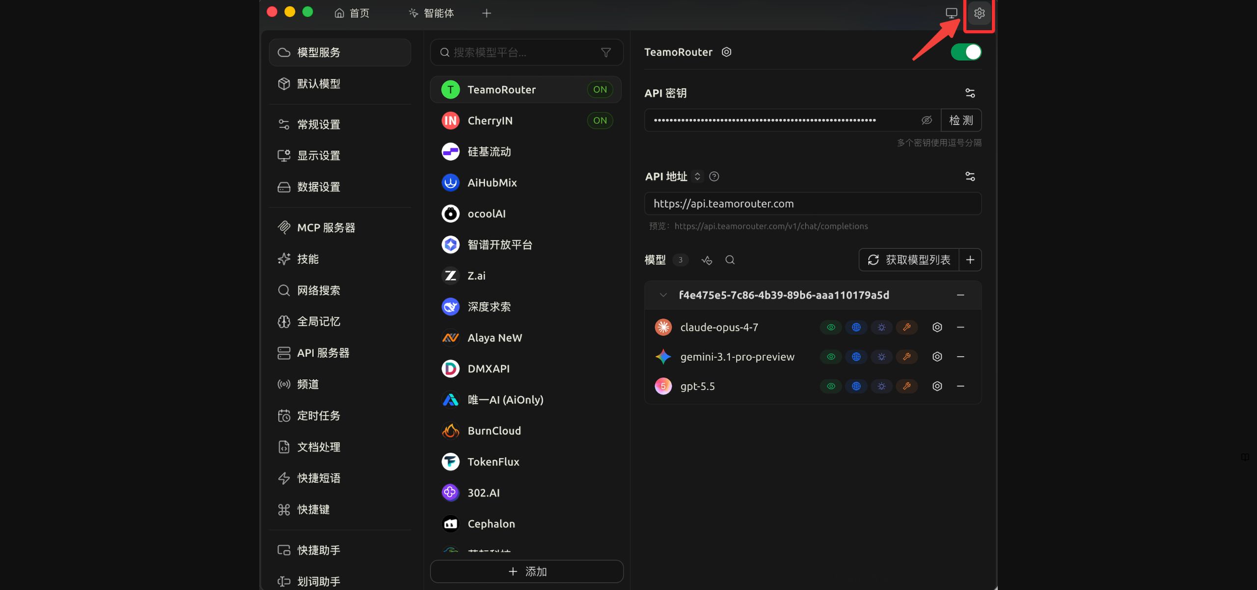Remove claude-opus-4-7 with minus icon

[x=961, y=327]
